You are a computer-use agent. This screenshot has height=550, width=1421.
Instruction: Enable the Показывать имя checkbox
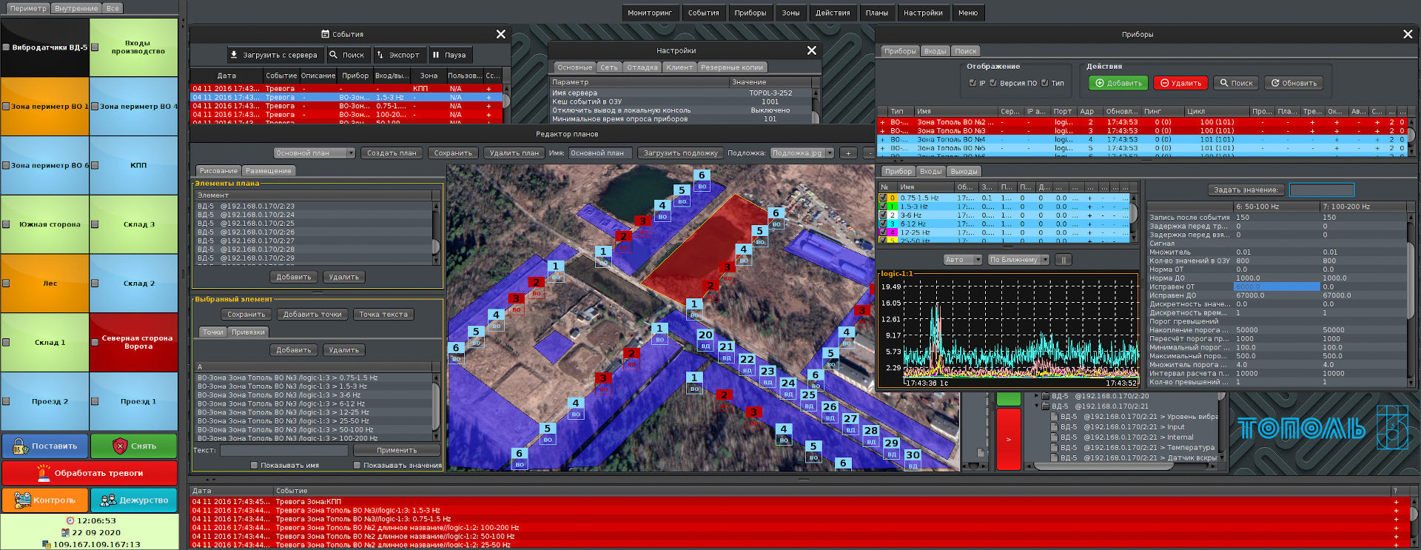click(x=254, y=466)
